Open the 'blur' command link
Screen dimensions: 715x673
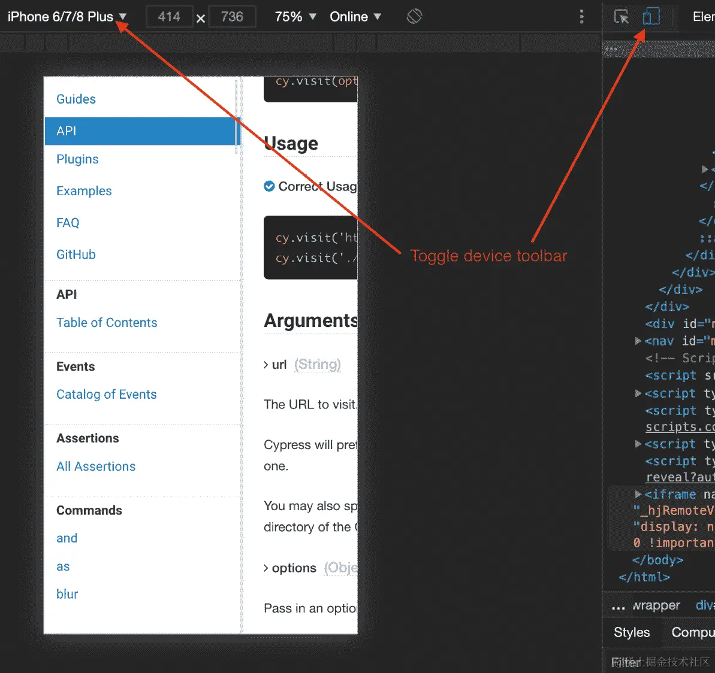click(x=67, y=594)
